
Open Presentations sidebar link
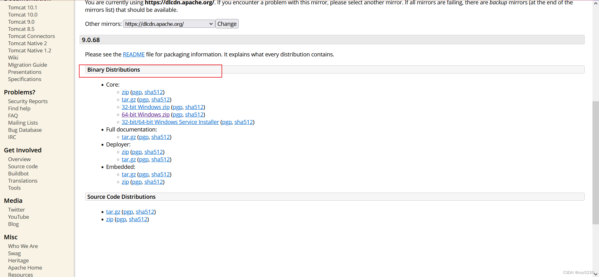[x=25, y=72]
